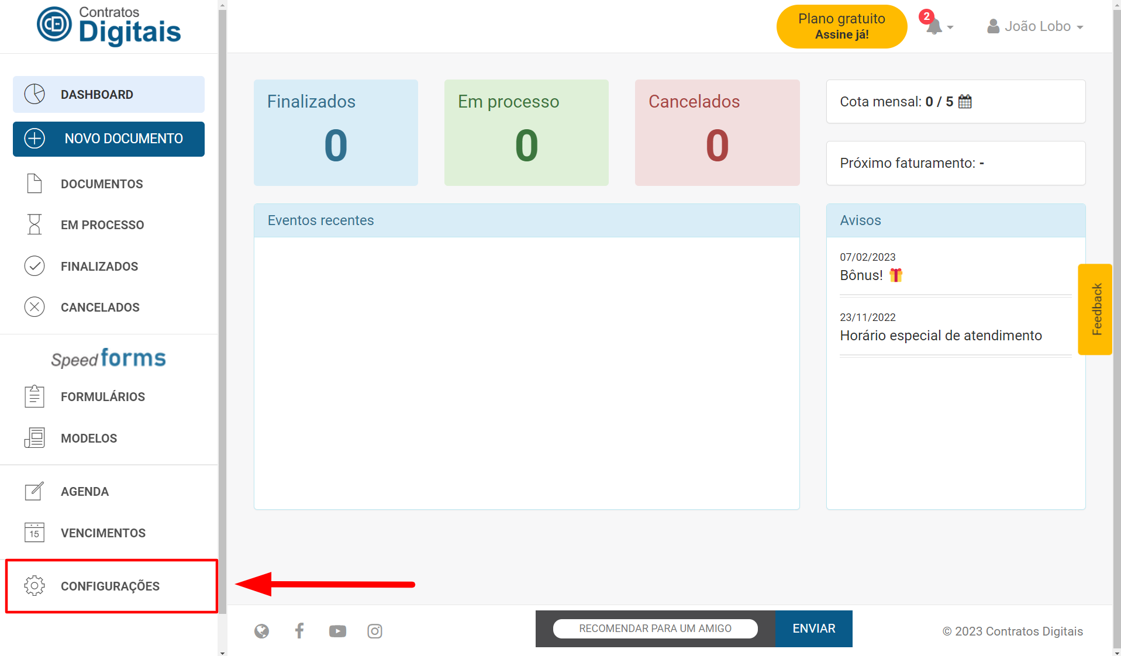Click the website globe icon

[x=261, y=631]
